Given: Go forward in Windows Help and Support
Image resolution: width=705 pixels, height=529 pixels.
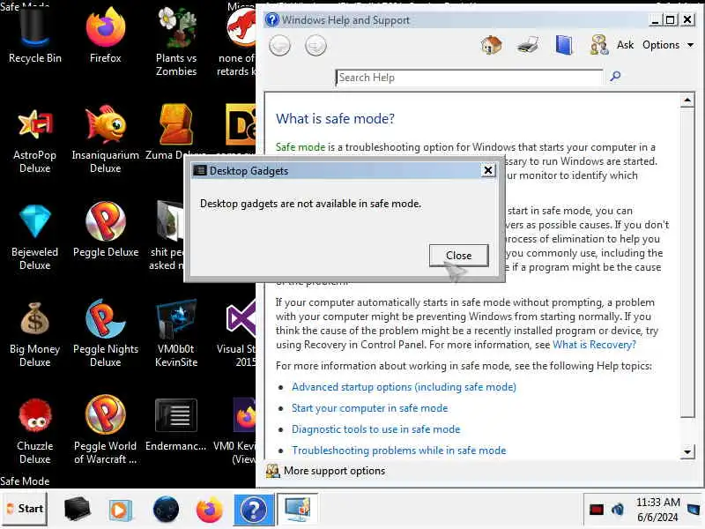Looking at the screenshot, I should tap(315, 46).
